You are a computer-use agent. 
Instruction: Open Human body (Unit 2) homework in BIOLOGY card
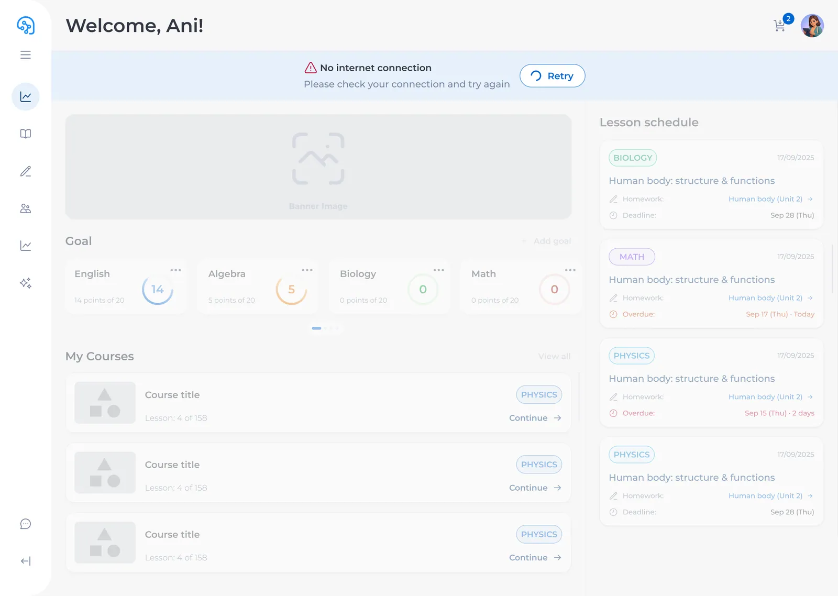(x=770, y=199)
